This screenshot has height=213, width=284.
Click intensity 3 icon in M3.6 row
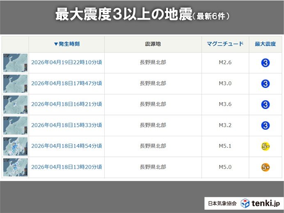[266, 105]
